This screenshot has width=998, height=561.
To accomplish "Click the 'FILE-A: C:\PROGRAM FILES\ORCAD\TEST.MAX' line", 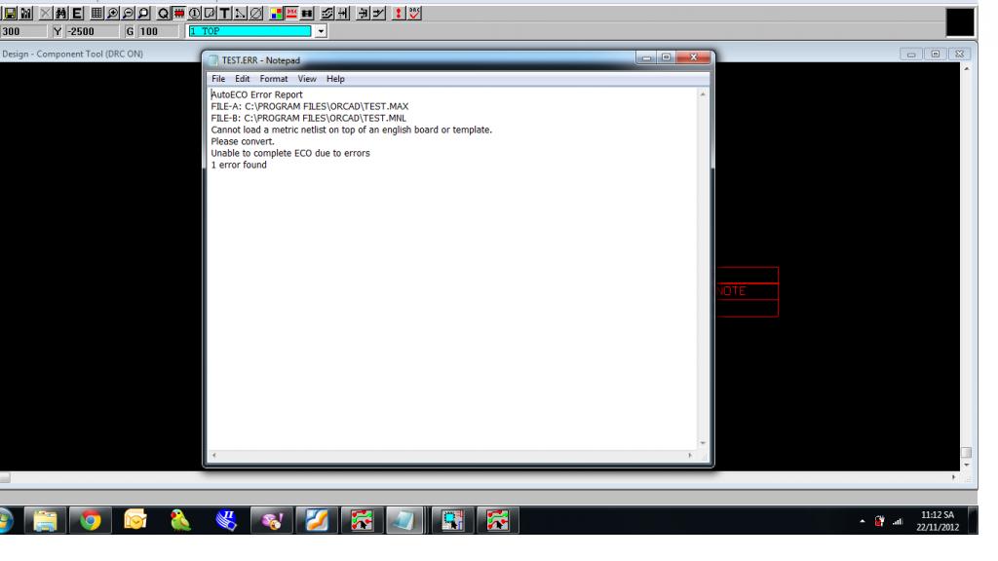I will tap(310, 106).
